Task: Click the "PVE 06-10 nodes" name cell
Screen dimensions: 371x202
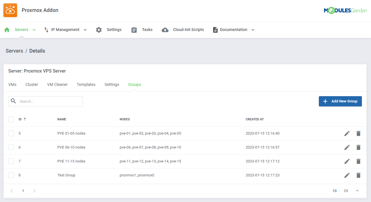Action: [71, 147]
